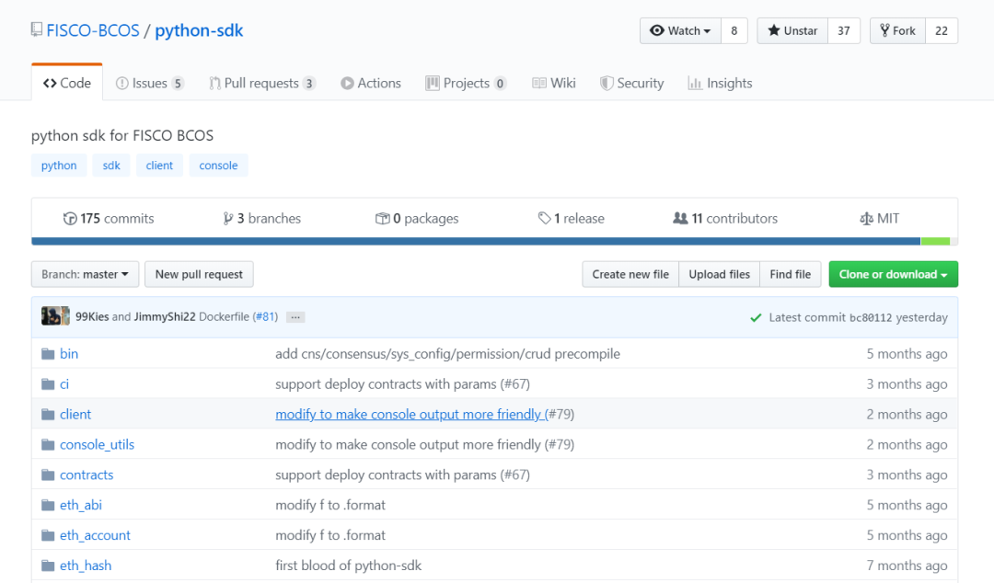
Task: Click the release tag icon
Action: [545, 219]
